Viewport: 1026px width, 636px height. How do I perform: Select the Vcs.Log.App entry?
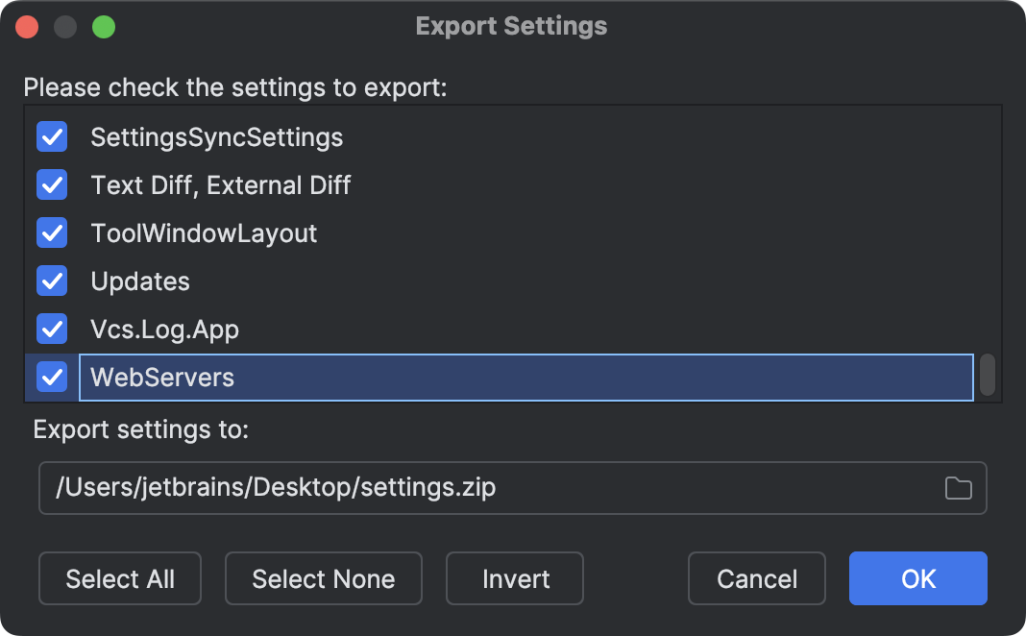pos(164,330)
